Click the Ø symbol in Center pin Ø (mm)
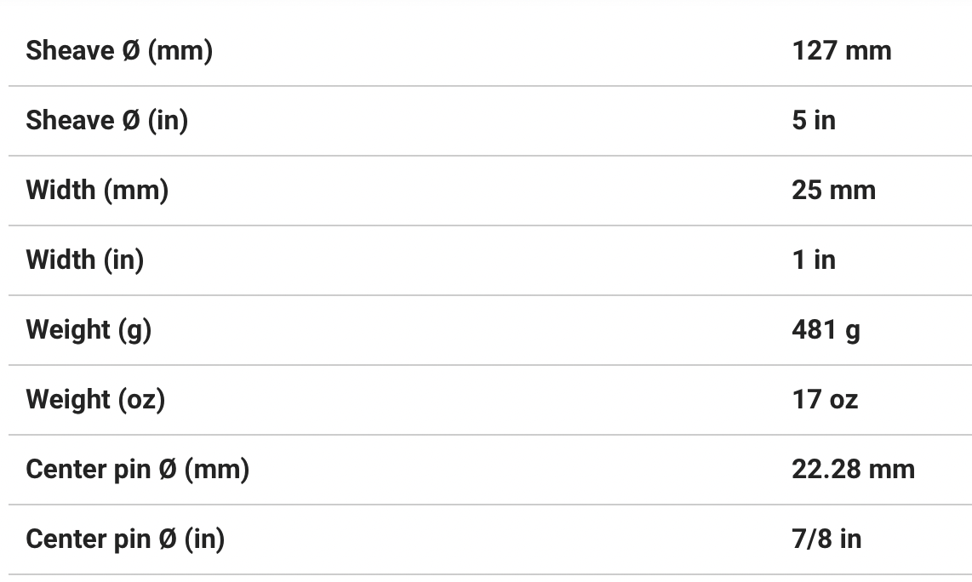This screenshot has height=582, width=972. coord(167,470)
